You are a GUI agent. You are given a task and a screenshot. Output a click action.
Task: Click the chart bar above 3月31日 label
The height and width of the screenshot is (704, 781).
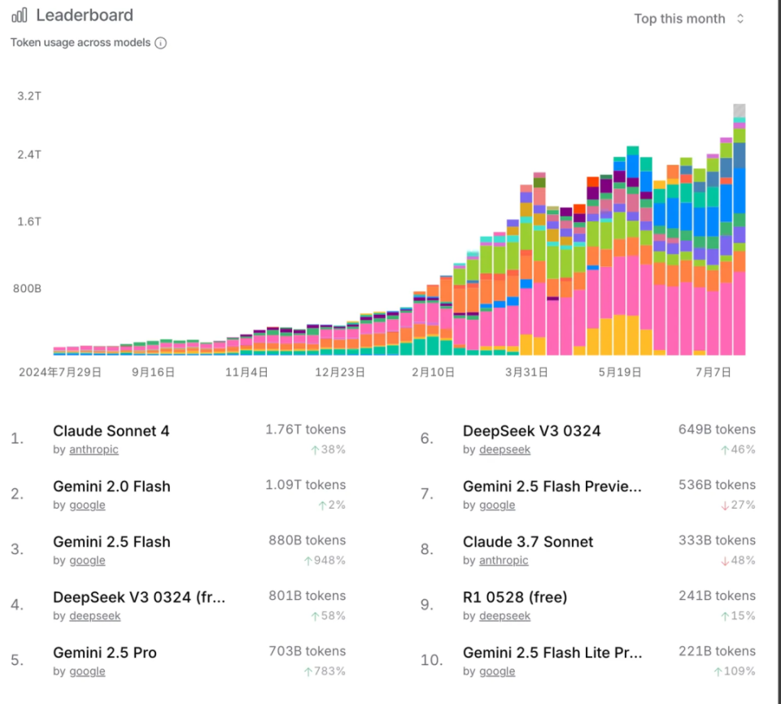pos(526,269)
